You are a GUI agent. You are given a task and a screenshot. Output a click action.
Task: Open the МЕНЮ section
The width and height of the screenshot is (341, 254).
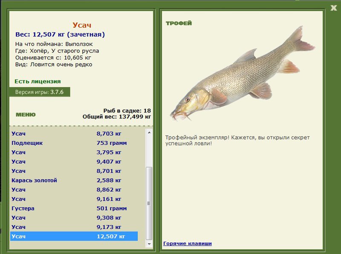point(26,114)
